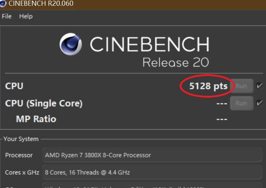Image resolution: width=266 pixels, height=188 pixels.
Task: Click the Cores x GHz info field
Action: (x=152, y=173)
